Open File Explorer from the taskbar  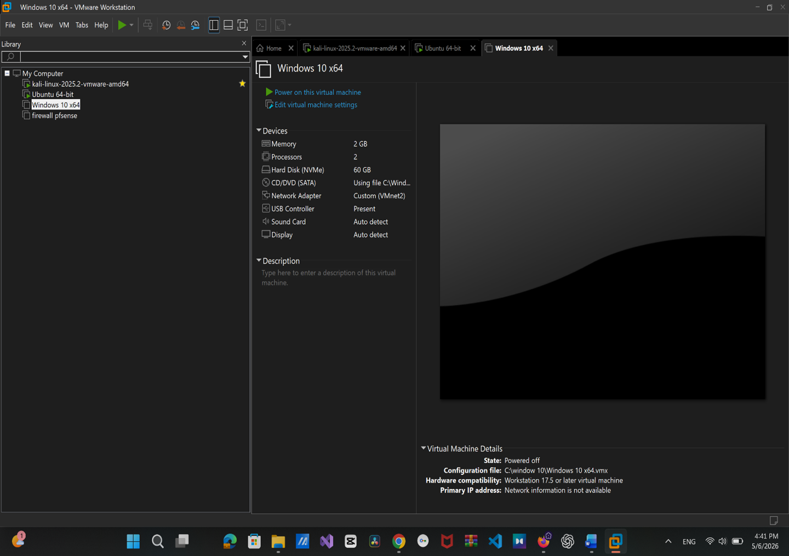(x=278, y=541)
